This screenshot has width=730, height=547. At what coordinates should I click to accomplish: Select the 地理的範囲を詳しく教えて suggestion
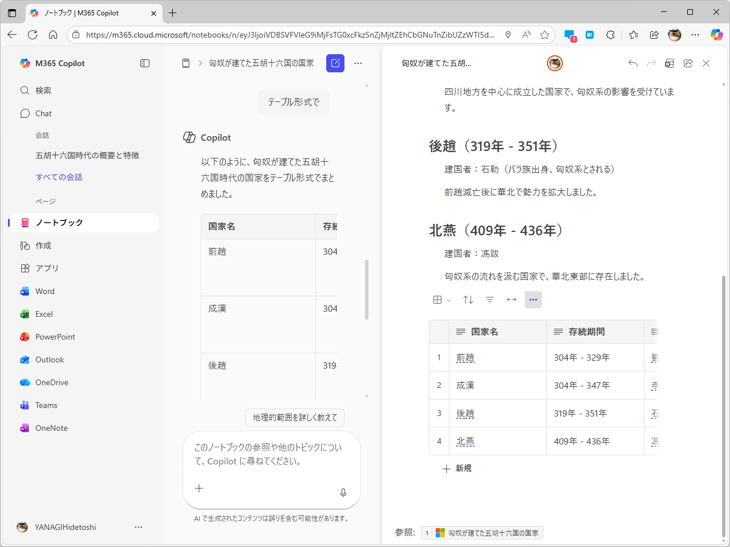(295, 418)
